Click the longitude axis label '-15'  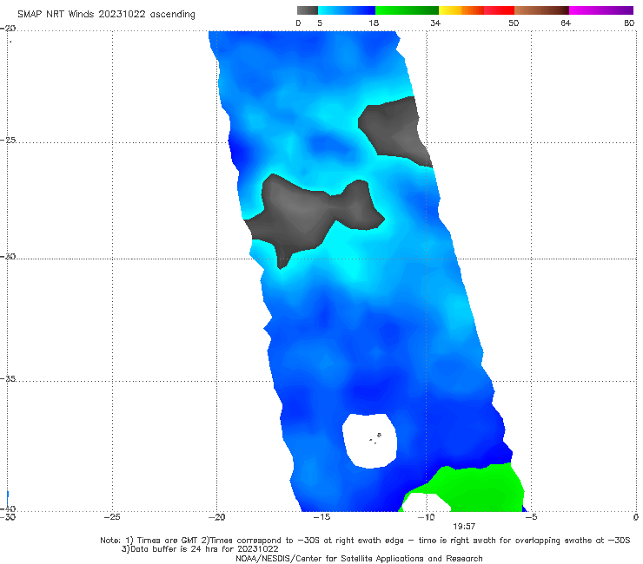coord(321,517)
